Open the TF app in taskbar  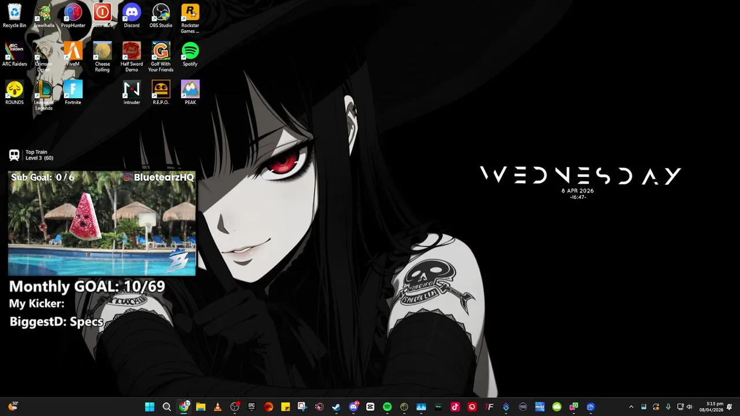pyautogui.click(x=489, y=407)
